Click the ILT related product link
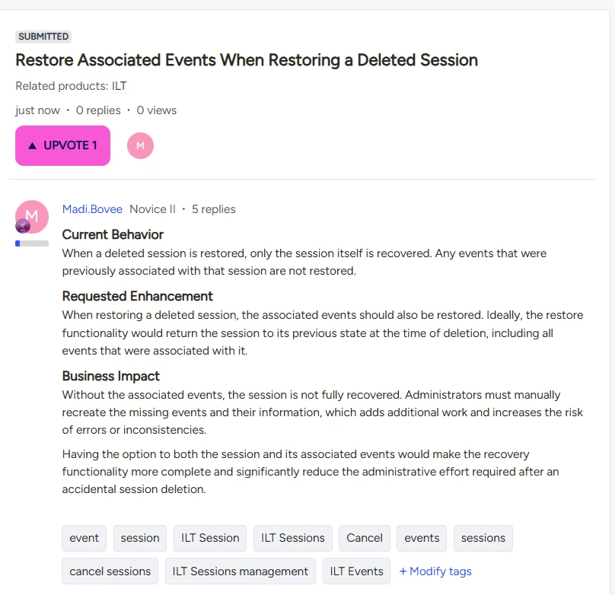The image size is (615, 595). [x=119, y=86]
